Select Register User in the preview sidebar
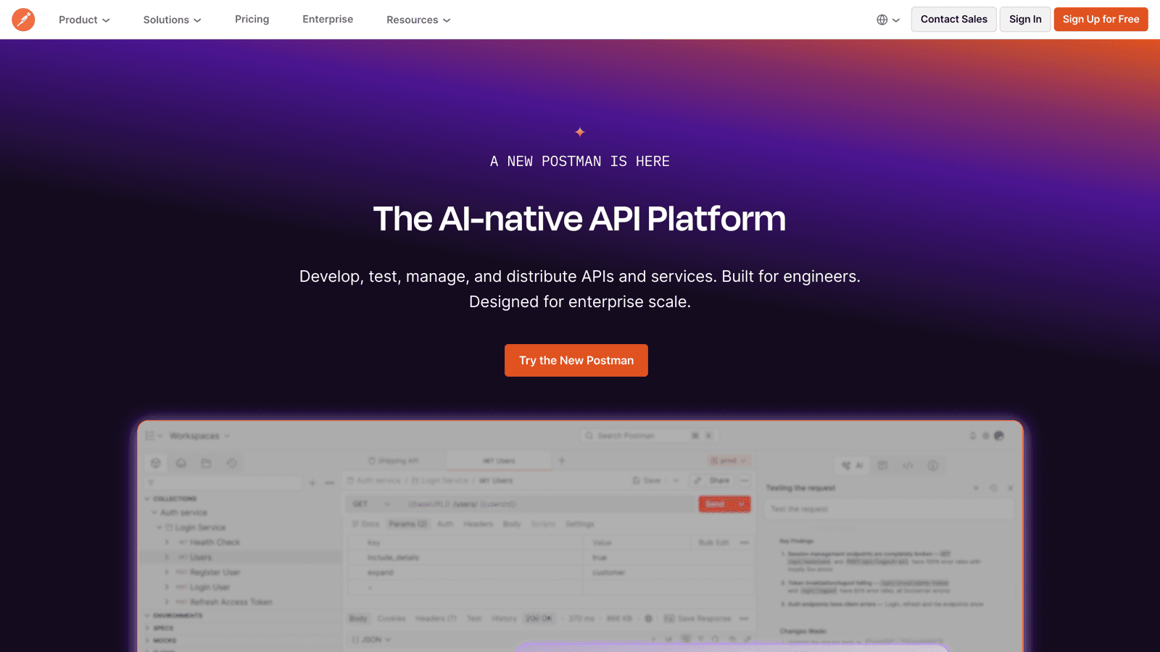1160x652 pixels. pos(215,572)
